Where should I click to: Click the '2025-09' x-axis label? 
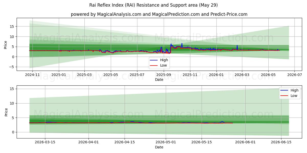(x=163, y=75)
